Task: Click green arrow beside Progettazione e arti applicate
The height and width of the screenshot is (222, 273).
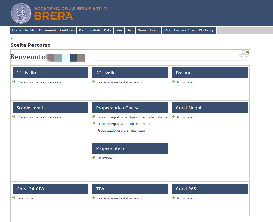Action: (94, 123)
